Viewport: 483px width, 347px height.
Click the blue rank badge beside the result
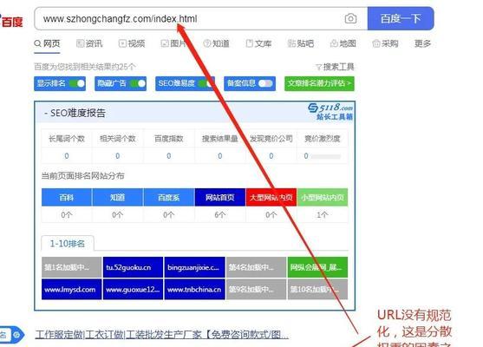click(12, 334)
